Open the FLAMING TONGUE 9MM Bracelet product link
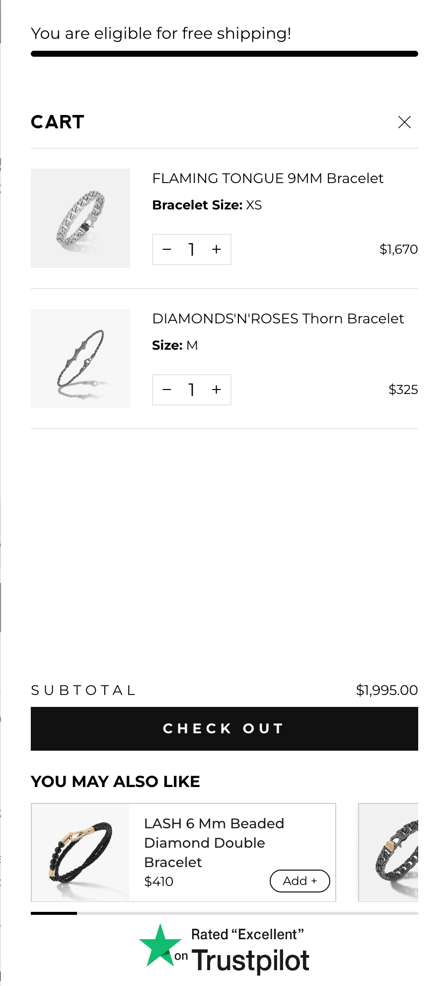 pos(268,178)
